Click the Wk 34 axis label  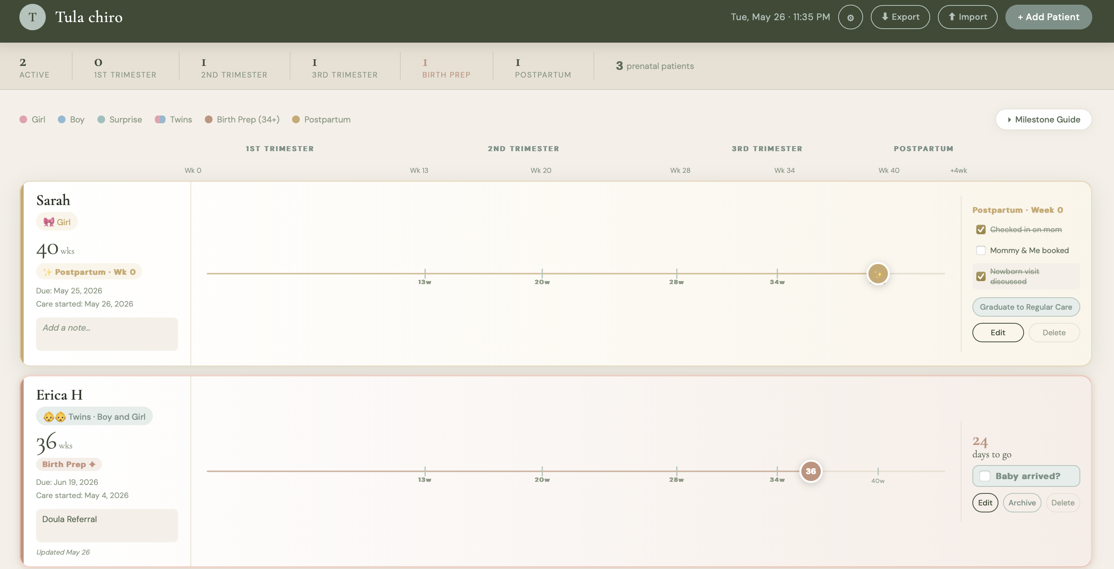click(x=784, y=171)
